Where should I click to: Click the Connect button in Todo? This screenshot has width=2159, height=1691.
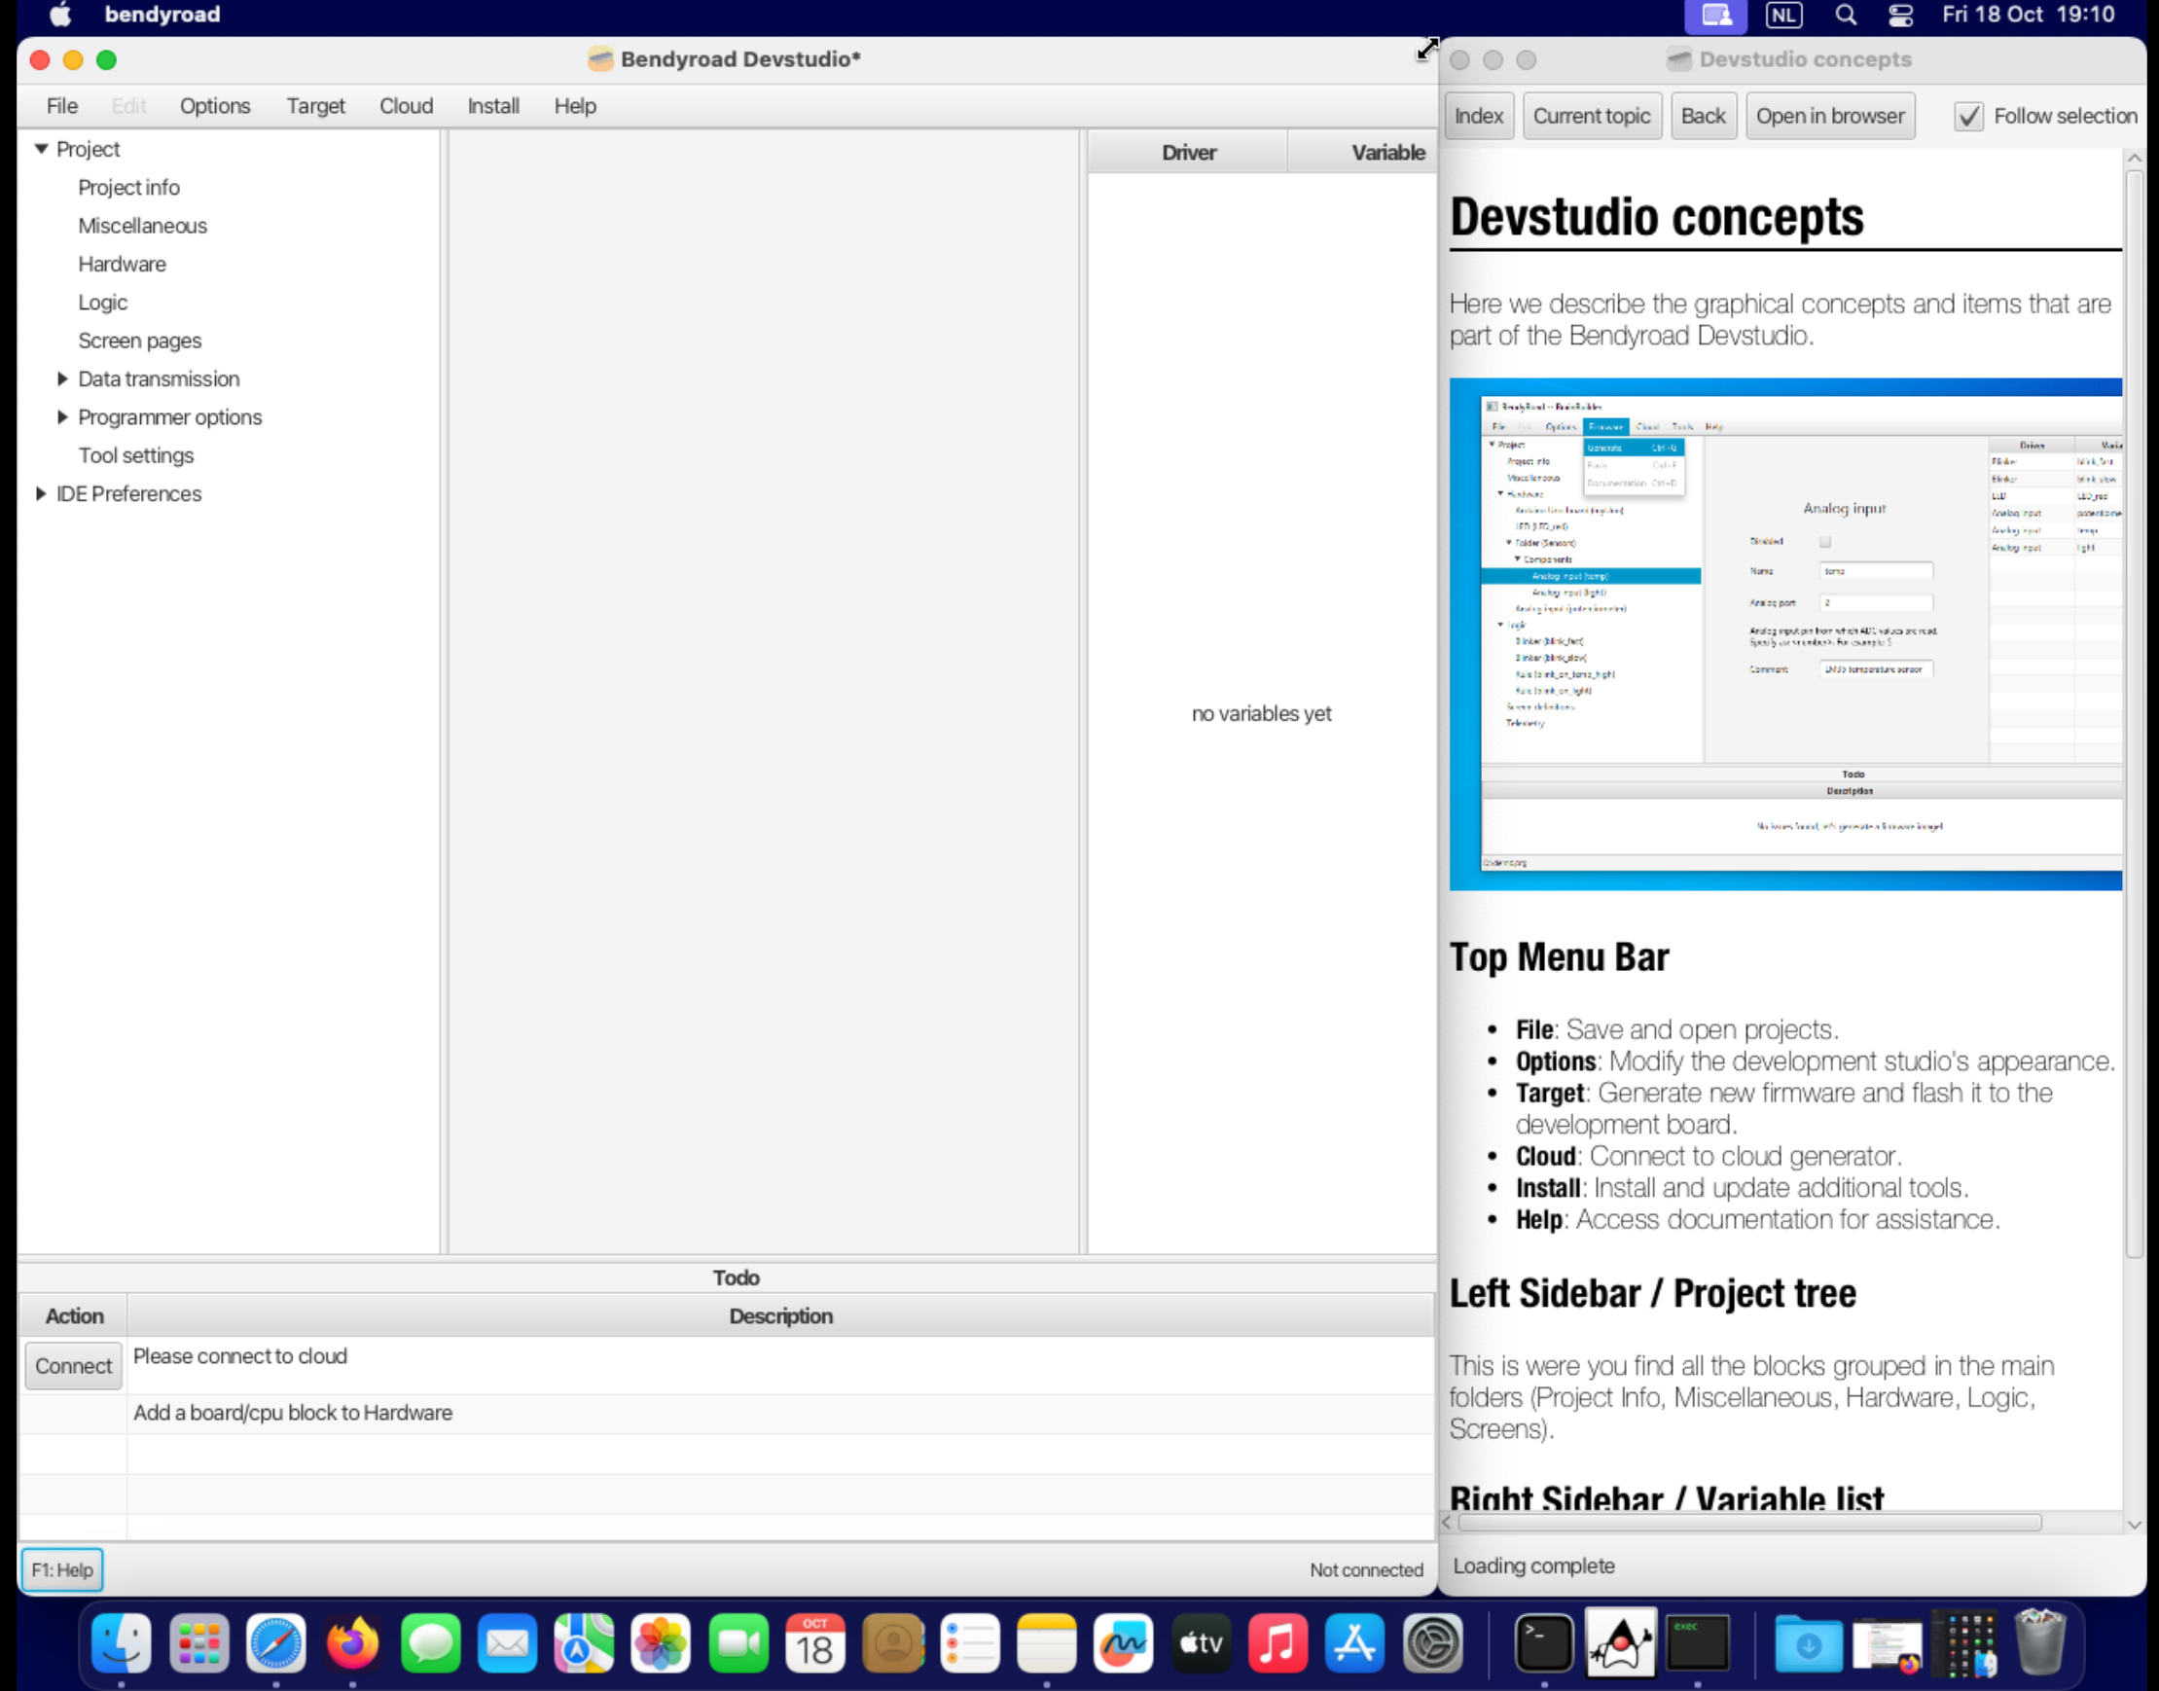(x=73, y=1366)
